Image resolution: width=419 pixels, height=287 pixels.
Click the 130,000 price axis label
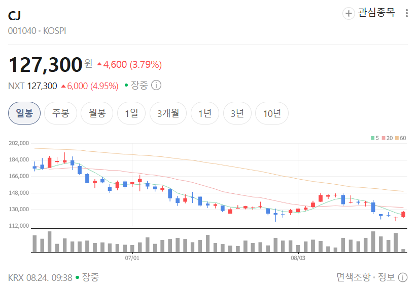[x=19, y=210]
